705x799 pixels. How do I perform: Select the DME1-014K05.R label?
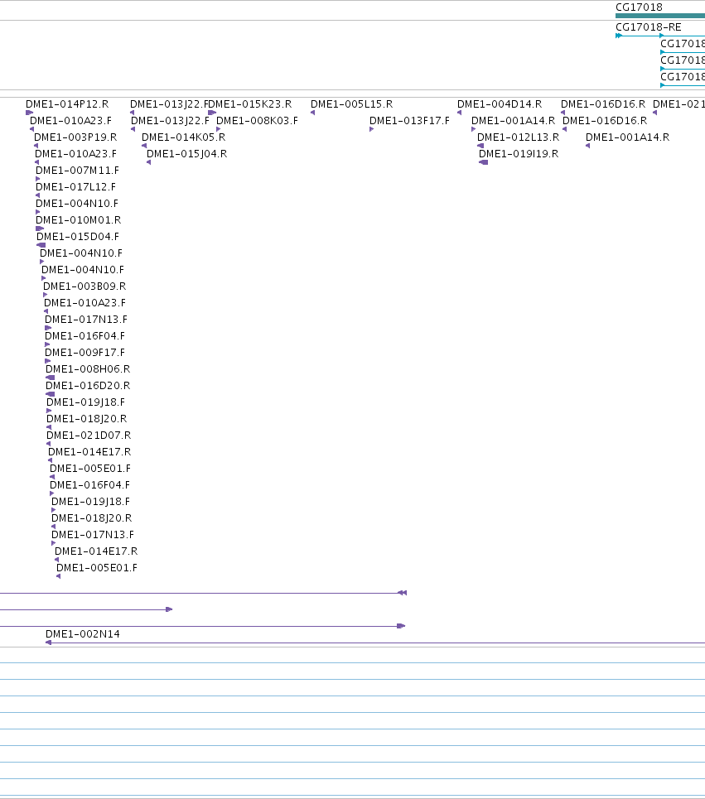[184, 137]
